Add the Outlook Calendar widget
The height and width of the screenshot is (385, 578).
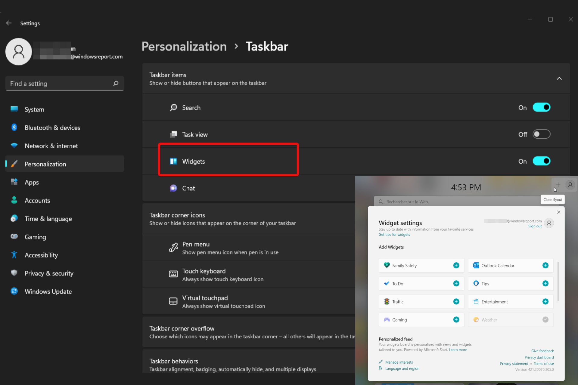coord(545,265)
